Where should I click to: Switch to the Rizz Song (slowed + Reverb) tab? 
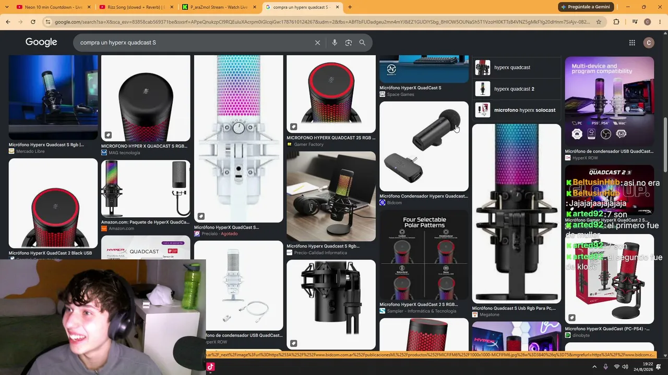[136, 7]
